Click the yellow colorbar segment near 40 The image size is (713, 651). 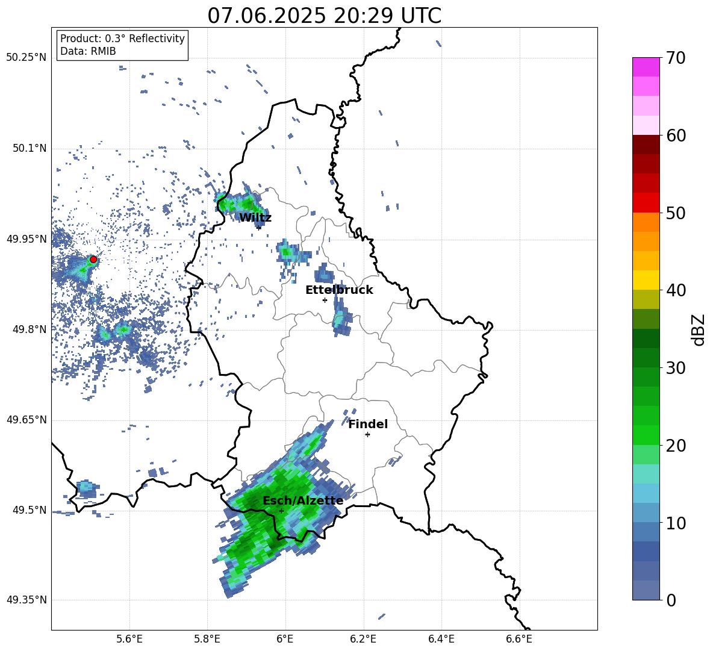pyautogui.click(x=646, y=280)
